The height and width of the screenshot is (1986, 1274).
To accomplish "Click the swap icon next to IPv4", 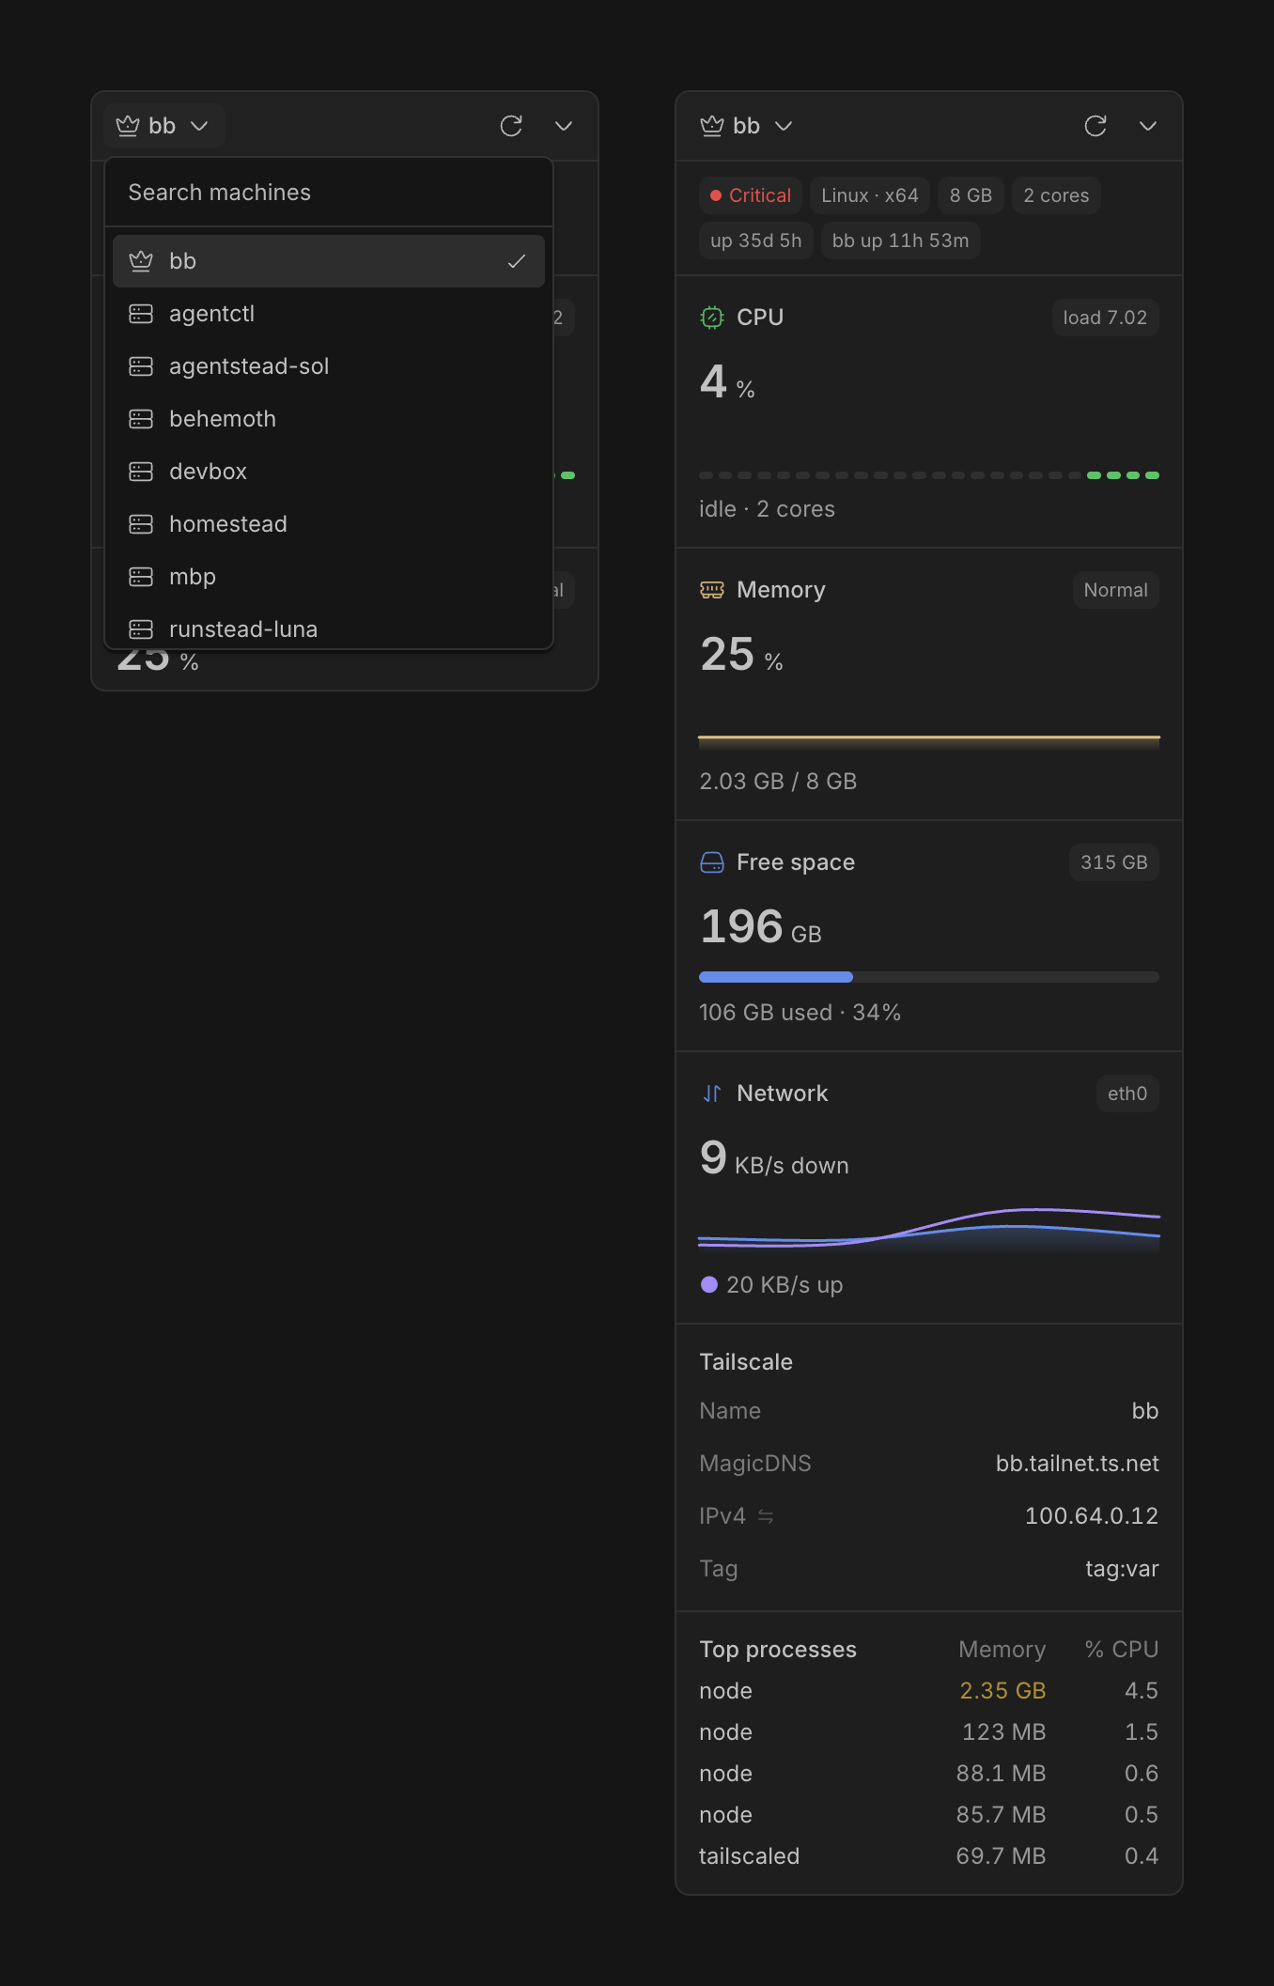I will 766,1516.
